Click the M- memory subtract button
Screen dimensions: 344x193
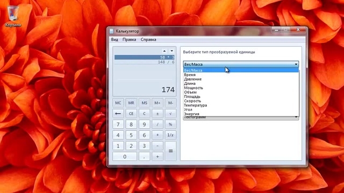point(170,103)
